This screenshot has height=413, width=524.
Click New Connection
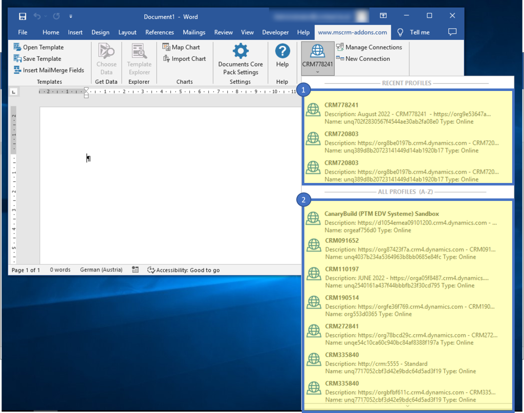tap(363, 58)
